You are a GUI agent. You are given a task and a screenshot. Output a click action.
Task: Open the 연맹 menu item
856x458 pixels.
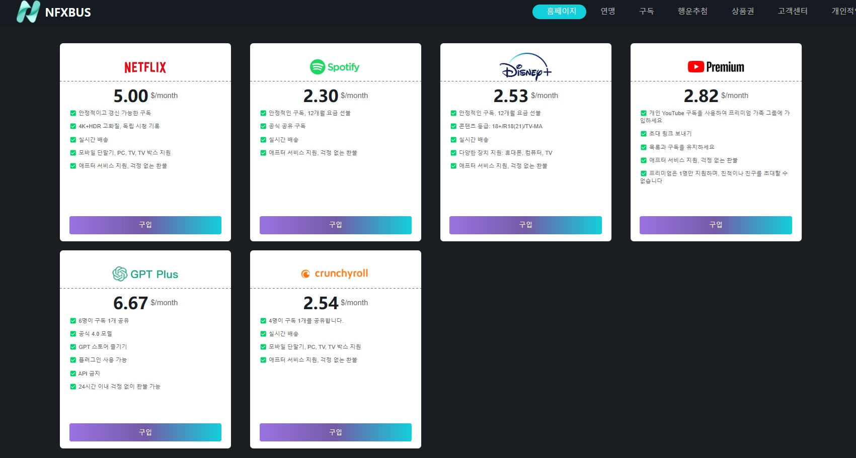pos(608,11)
